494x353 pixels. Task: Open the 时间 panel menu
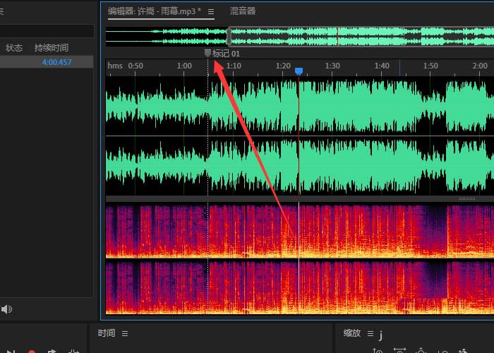(x=125, y=333)
